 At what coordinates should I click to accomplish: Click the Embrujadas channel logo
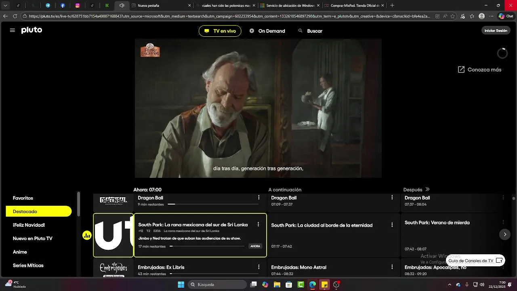tap(113, 269)
